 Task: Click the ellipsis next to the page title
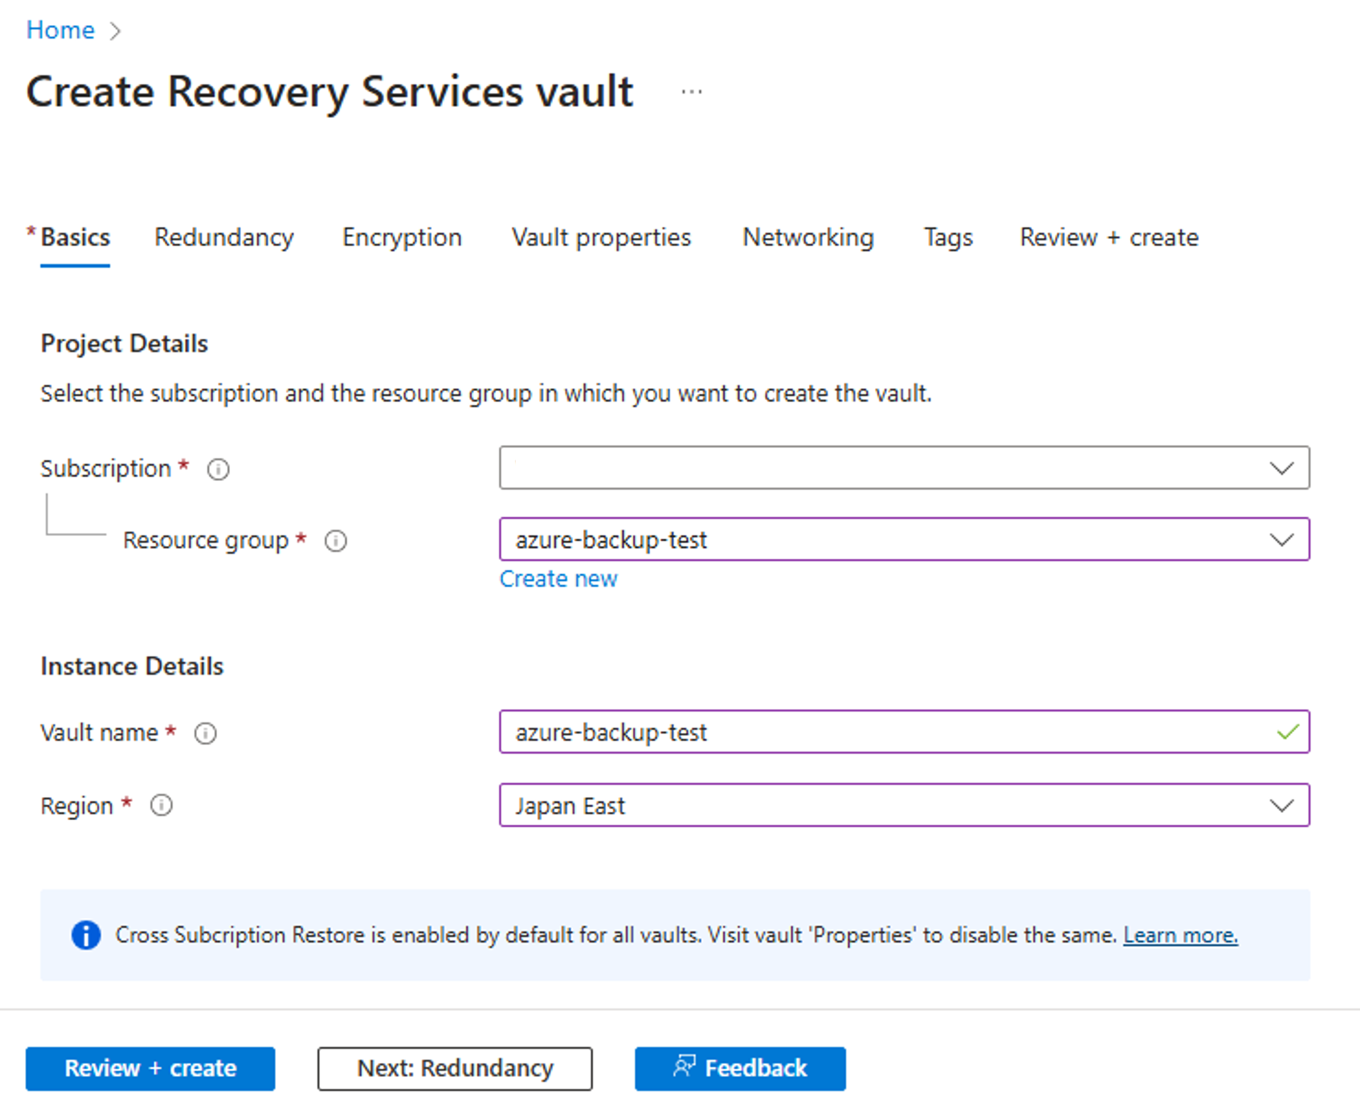(691, 91)
